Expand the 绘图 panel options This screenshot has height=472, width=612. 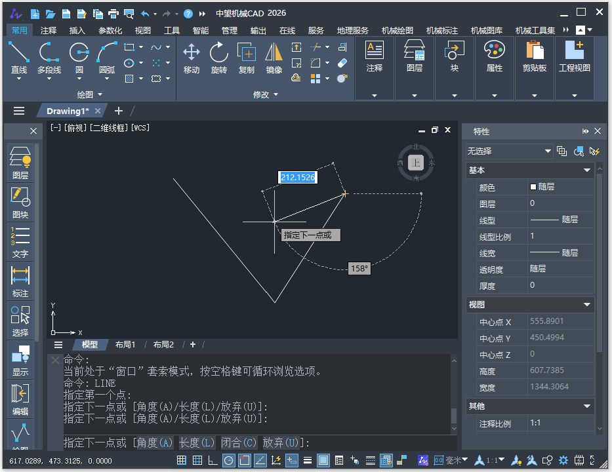[89, 95]
